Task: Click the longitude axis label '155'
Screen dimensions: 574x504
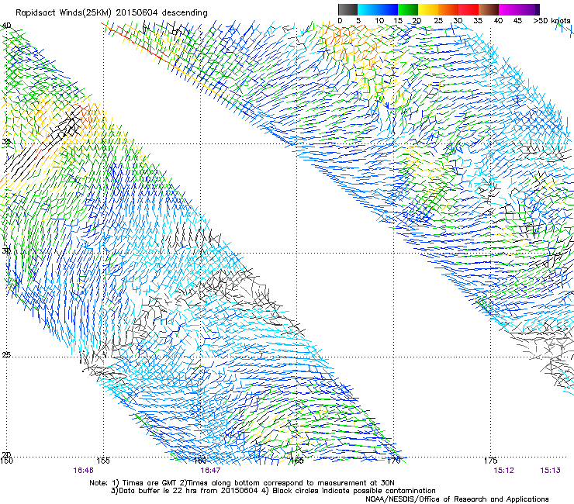Action: click(x=103, y=461)
